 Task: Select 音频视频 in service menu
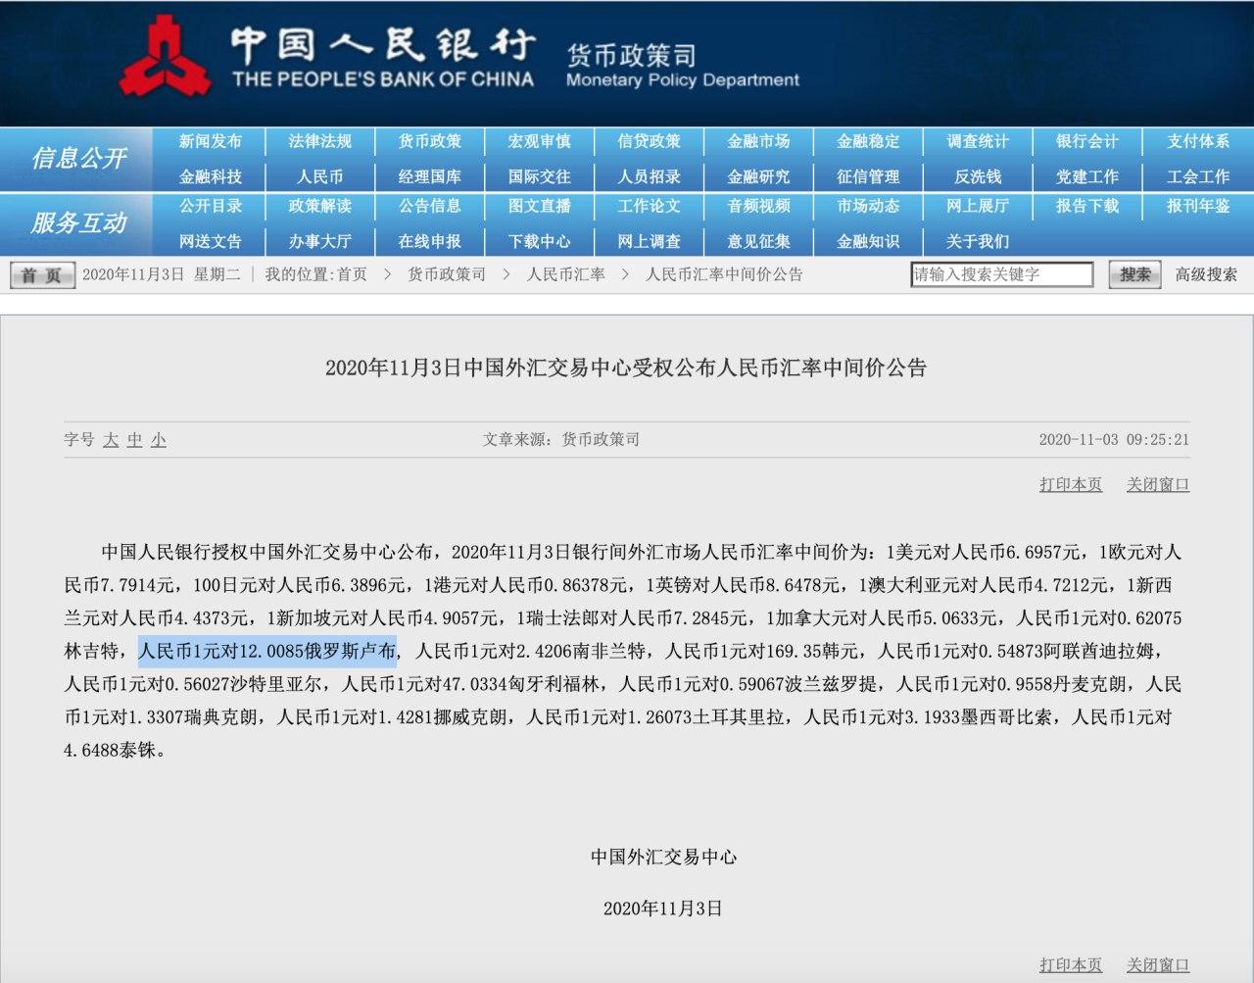(759, 206)
